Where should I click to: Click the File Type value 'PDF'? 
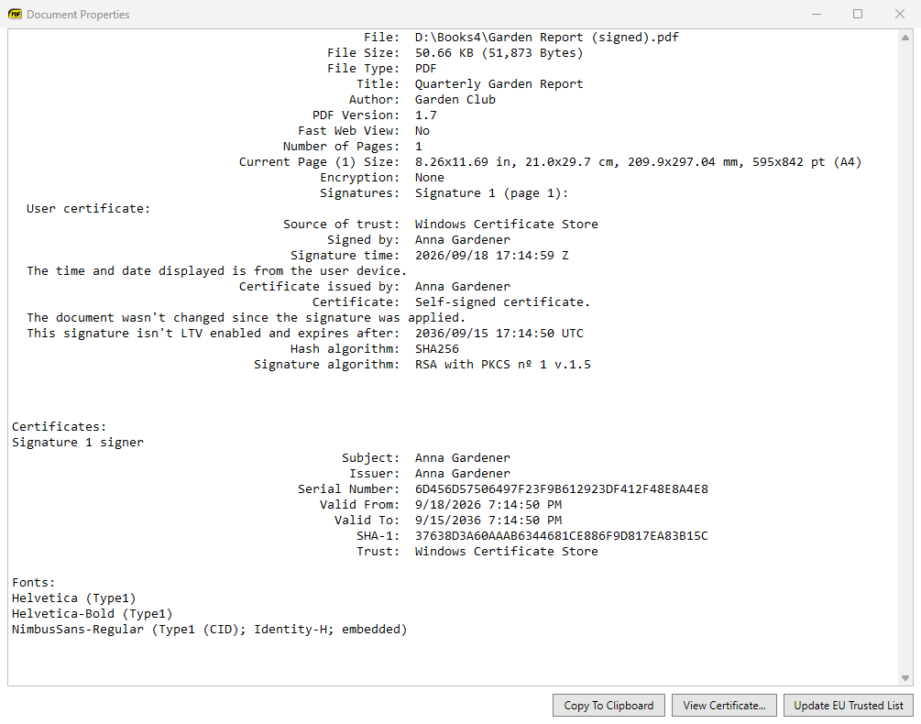point(426,69)
